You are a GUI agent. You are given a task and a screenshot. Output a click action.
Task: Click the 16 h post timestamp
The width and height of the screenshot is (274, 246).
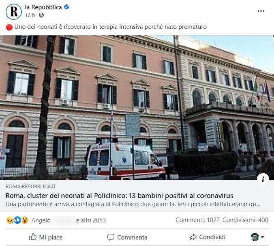(30, 15)
